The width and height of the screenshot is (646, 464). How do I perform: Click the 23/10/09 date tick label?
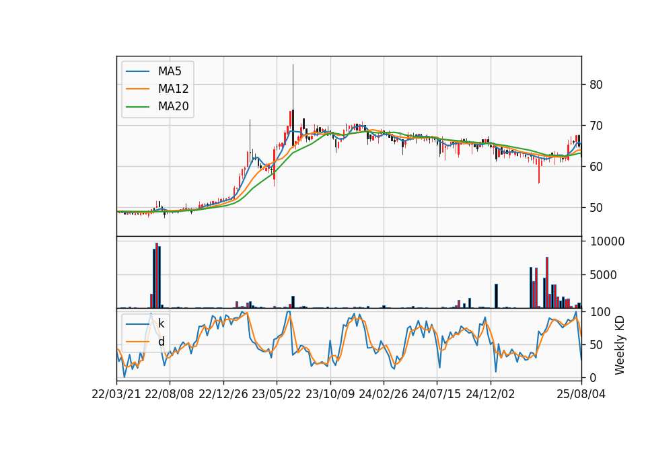[330, 394]
